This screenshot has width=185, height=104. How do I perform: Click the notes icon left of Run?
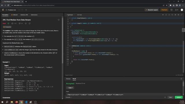coord(165,97)
